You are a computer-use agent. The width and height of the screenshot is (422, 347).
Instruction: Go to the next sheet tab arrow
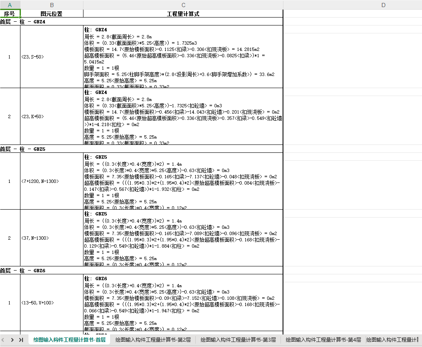pos(12,340)
